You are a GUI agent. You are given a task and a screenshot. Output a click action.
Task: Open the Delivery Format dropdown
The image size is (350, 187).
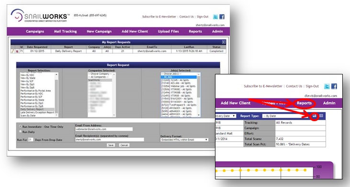(184, 140)
